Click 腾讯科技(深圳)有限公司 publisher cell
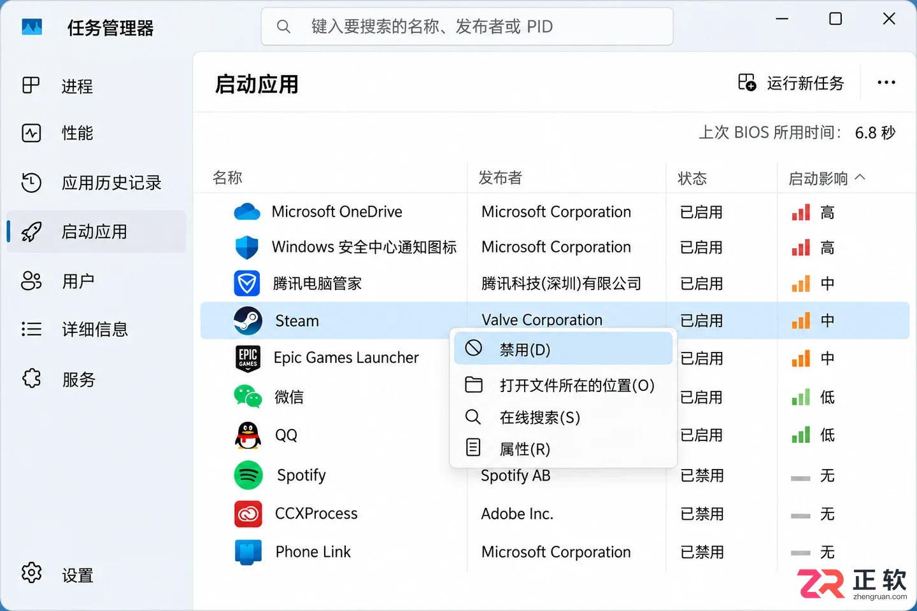Screen dimensions: 917x611 561,283
